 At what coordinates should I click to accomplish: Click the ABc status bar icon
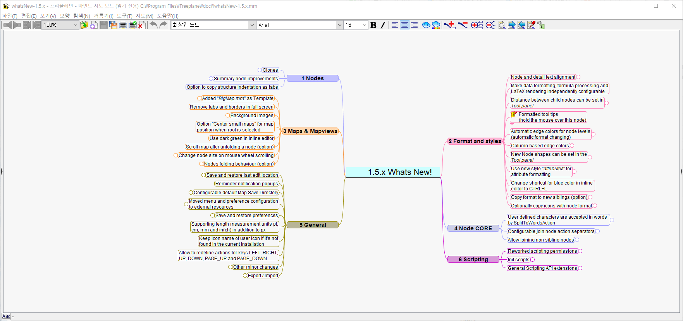pos(6,316)
